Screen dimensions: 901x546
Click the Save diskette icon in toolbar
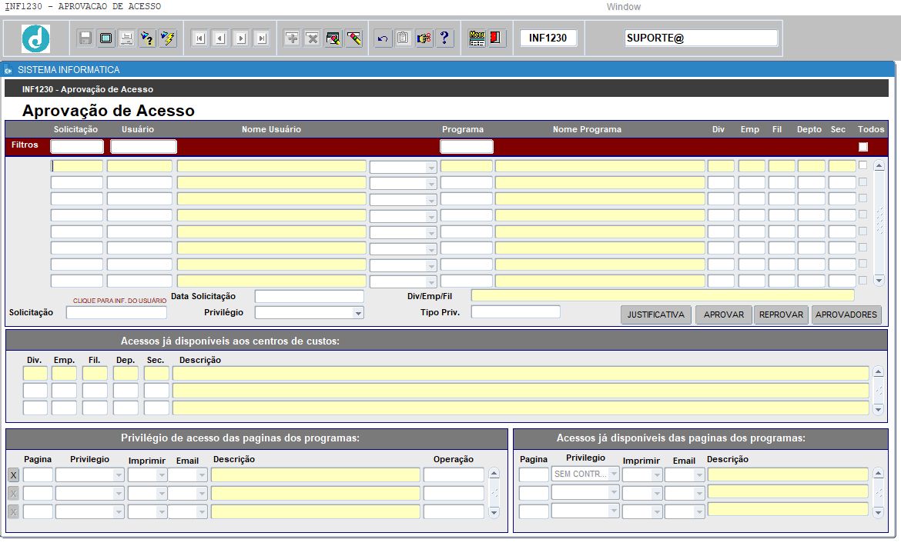point(85,38)
